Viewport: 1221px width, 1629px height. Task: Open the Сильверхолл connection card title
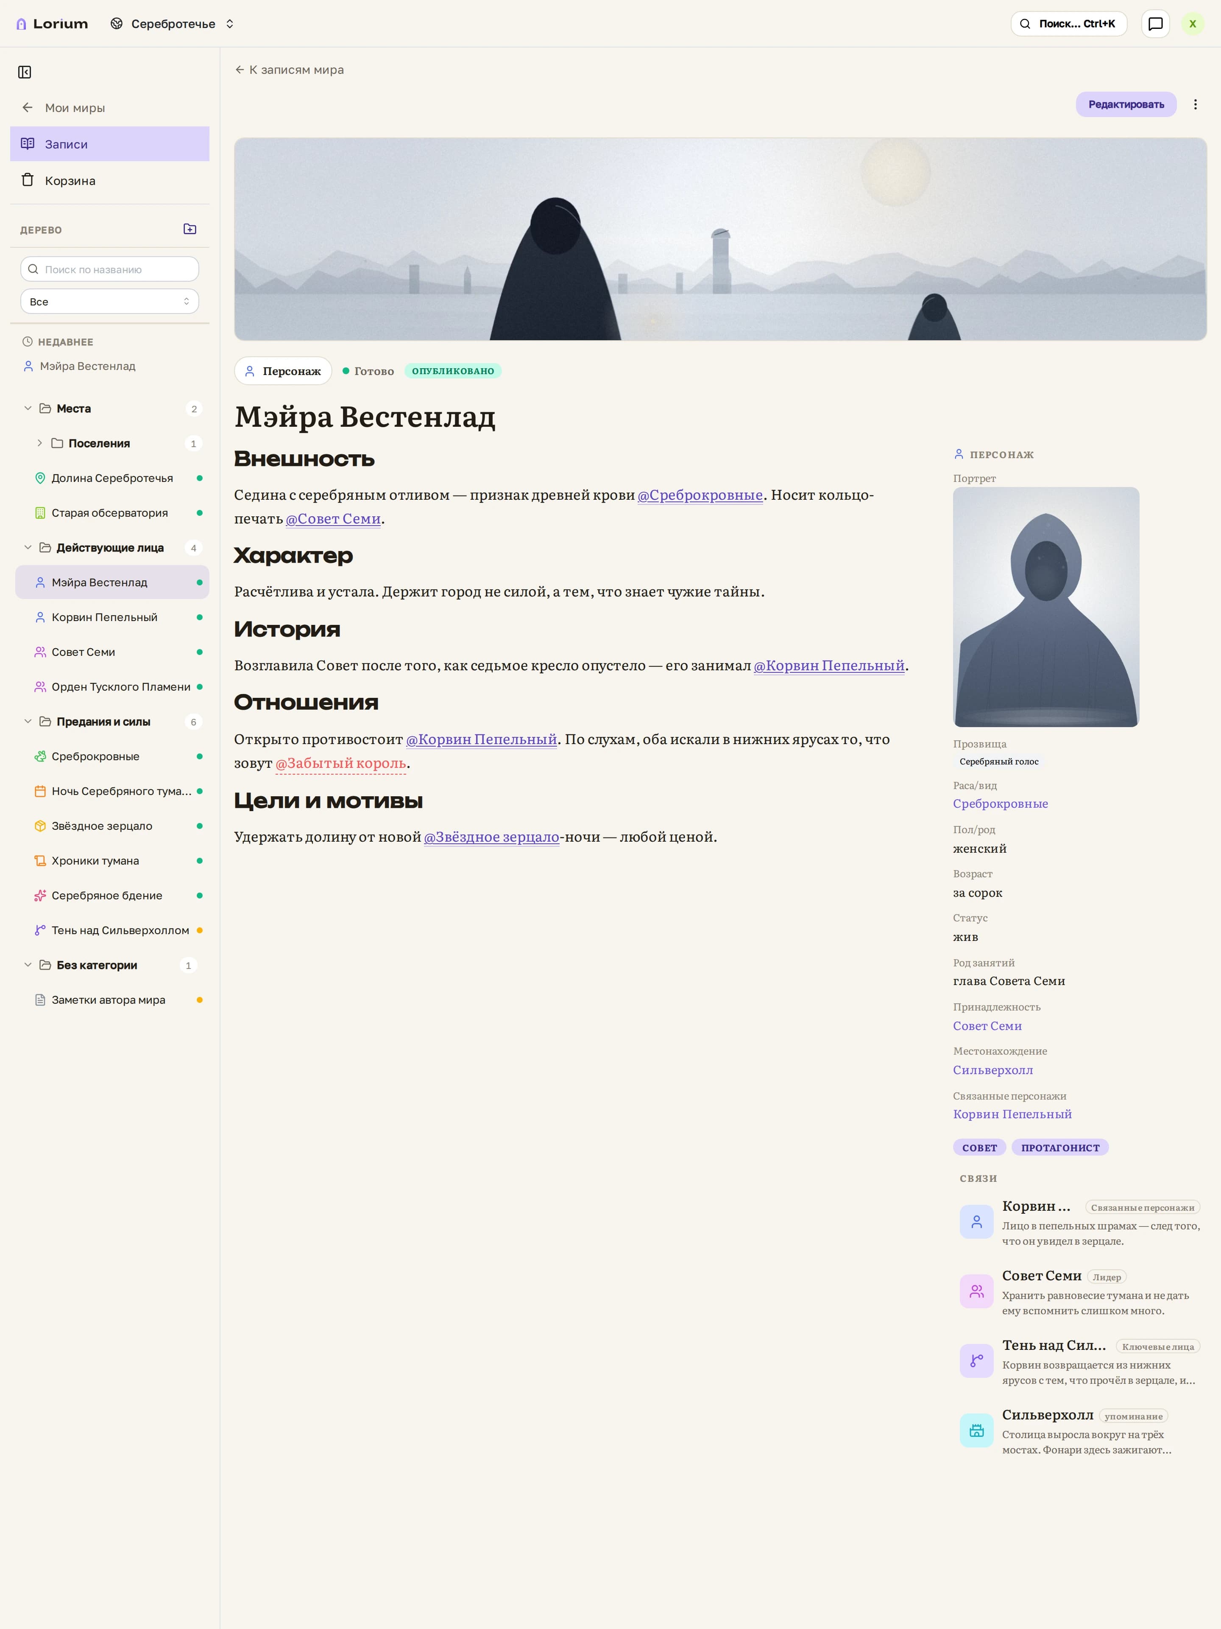(x=1047, y=1416)
